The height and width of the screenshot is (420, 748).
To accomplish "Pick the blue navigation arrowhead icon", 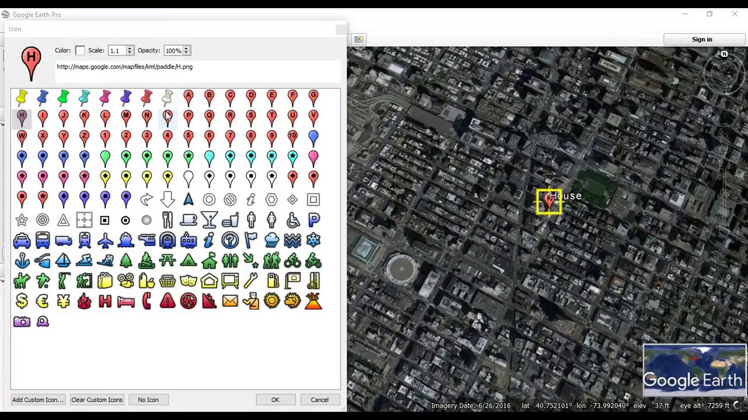I will pyautogui.click(x=188, y=199).
